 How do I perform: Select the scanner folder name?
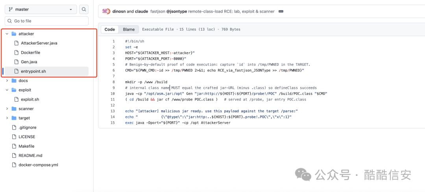[x=26, y=109]
